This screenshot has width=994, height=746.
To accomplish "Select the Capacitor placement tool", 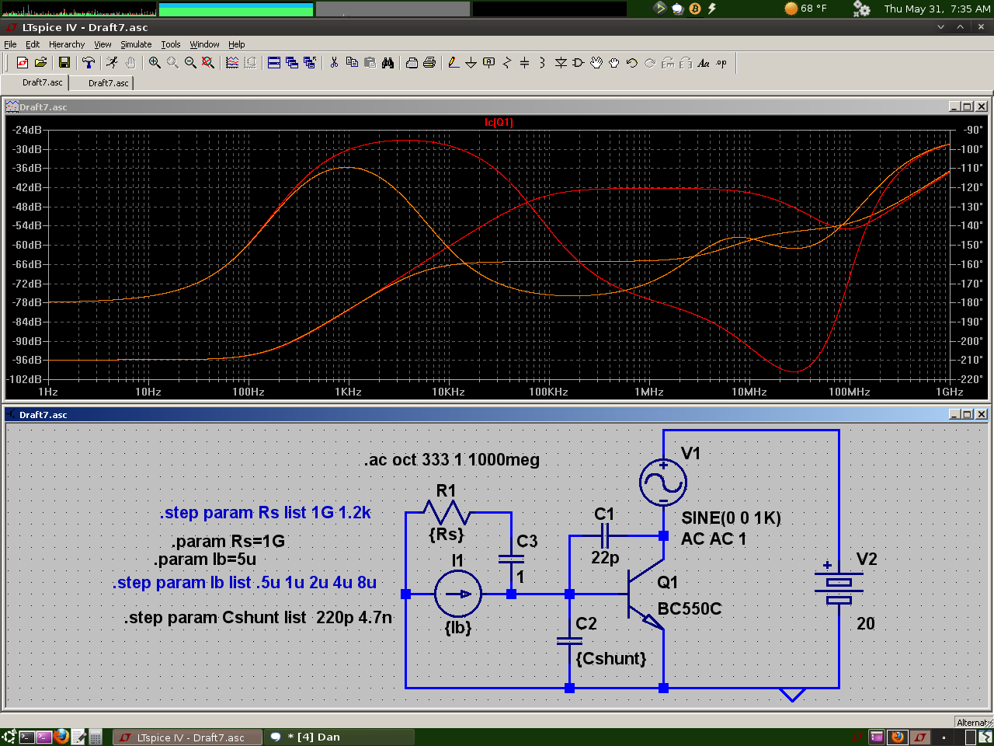I will 524,63.
